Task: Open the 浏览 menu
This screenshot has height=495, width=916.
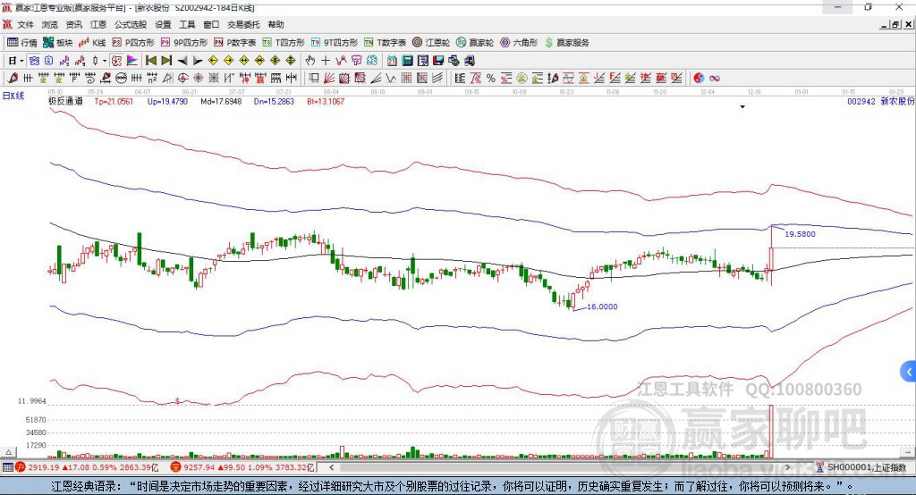Action: (x=50, y=24)
